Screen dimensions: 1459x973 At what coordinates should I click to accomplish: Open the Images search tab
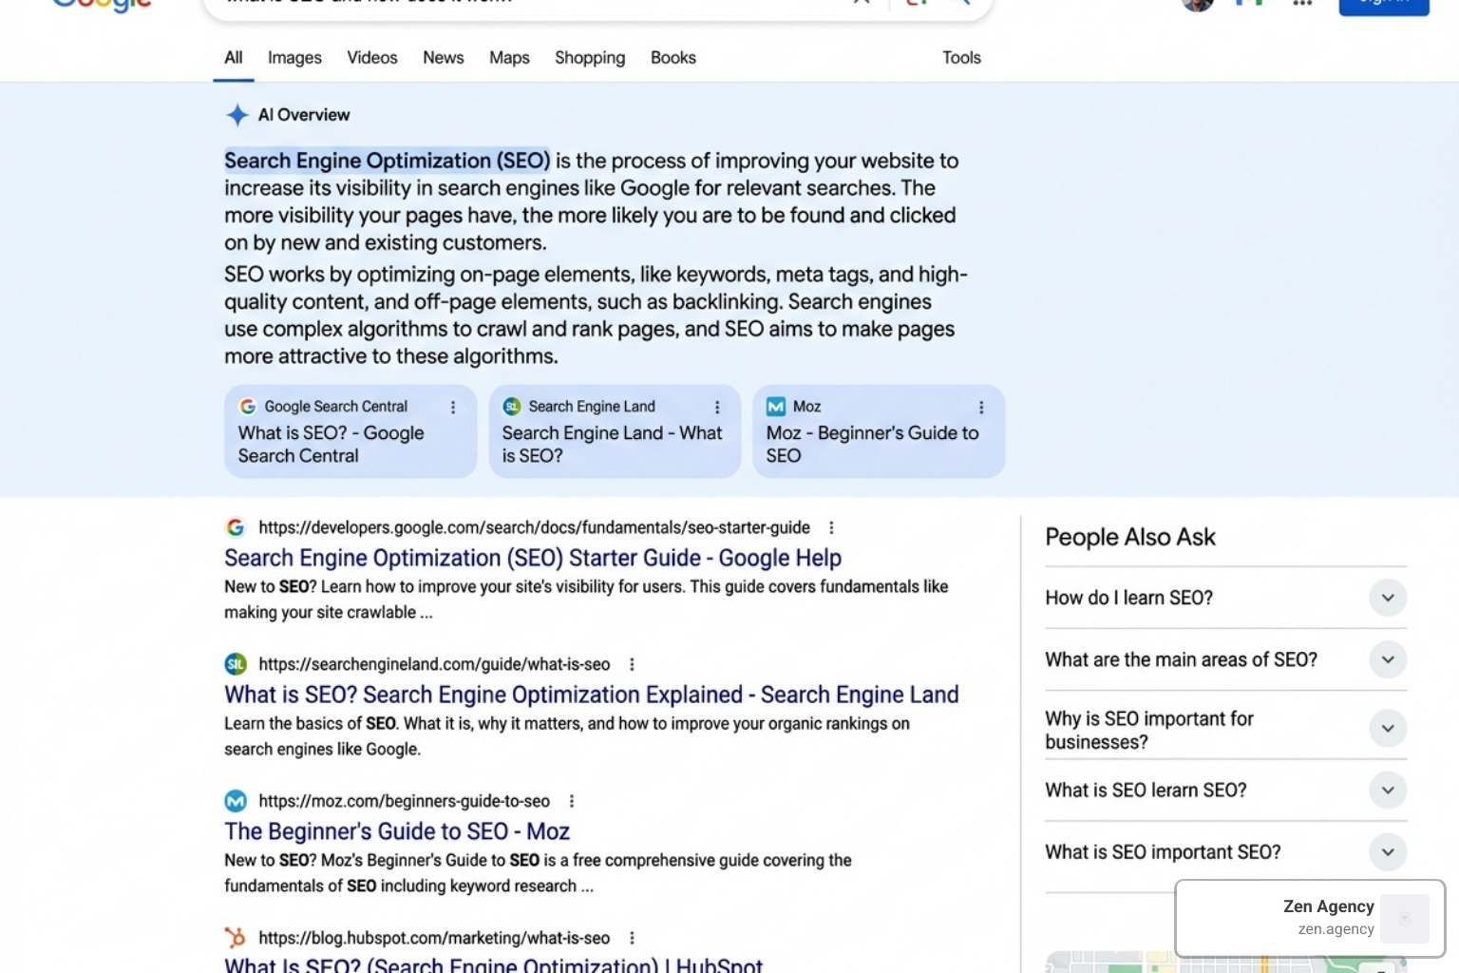pyautogui.click(x=294, y=58)
